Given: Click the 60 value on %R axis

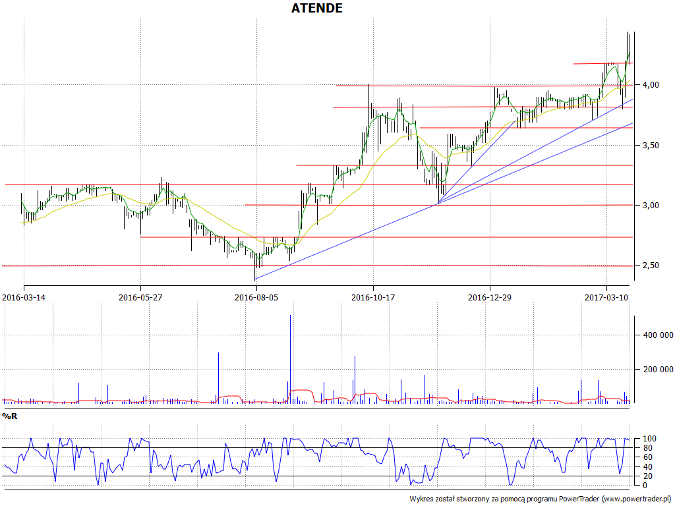Looking at the screenshot, I should [649, 457].
